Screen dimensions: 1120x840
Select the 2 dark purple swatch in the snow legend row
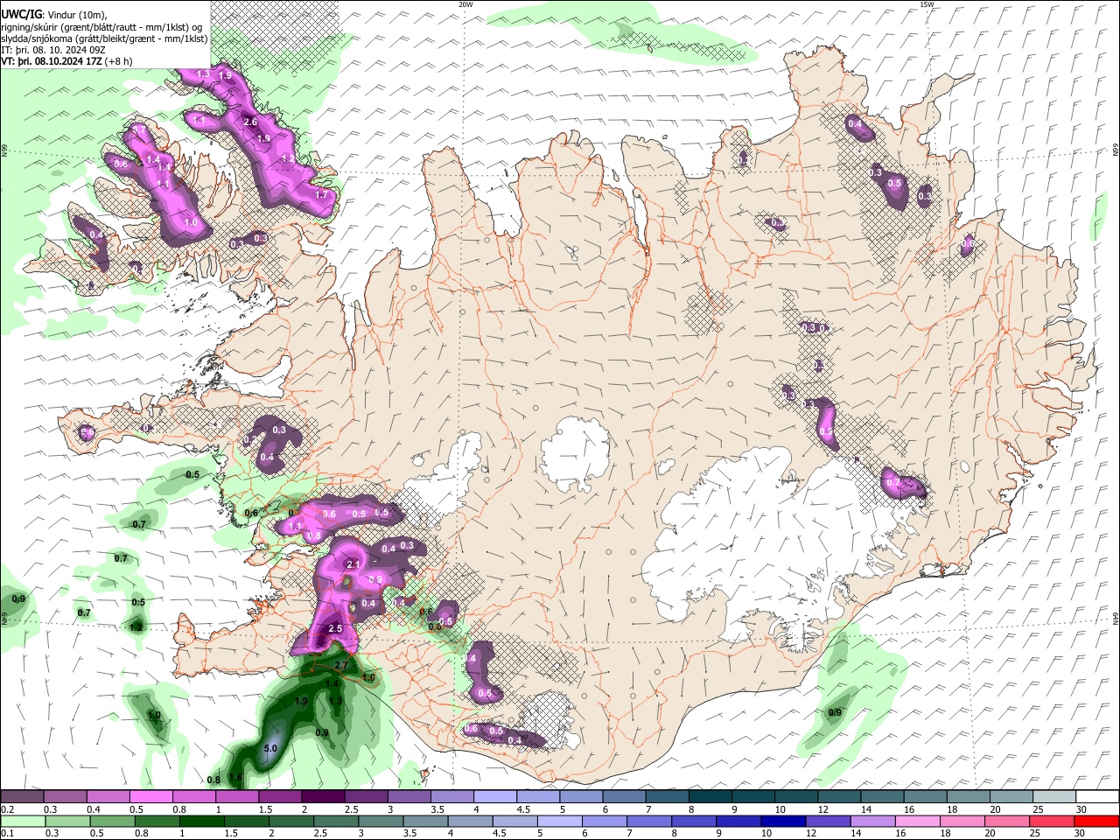point(322,797)
